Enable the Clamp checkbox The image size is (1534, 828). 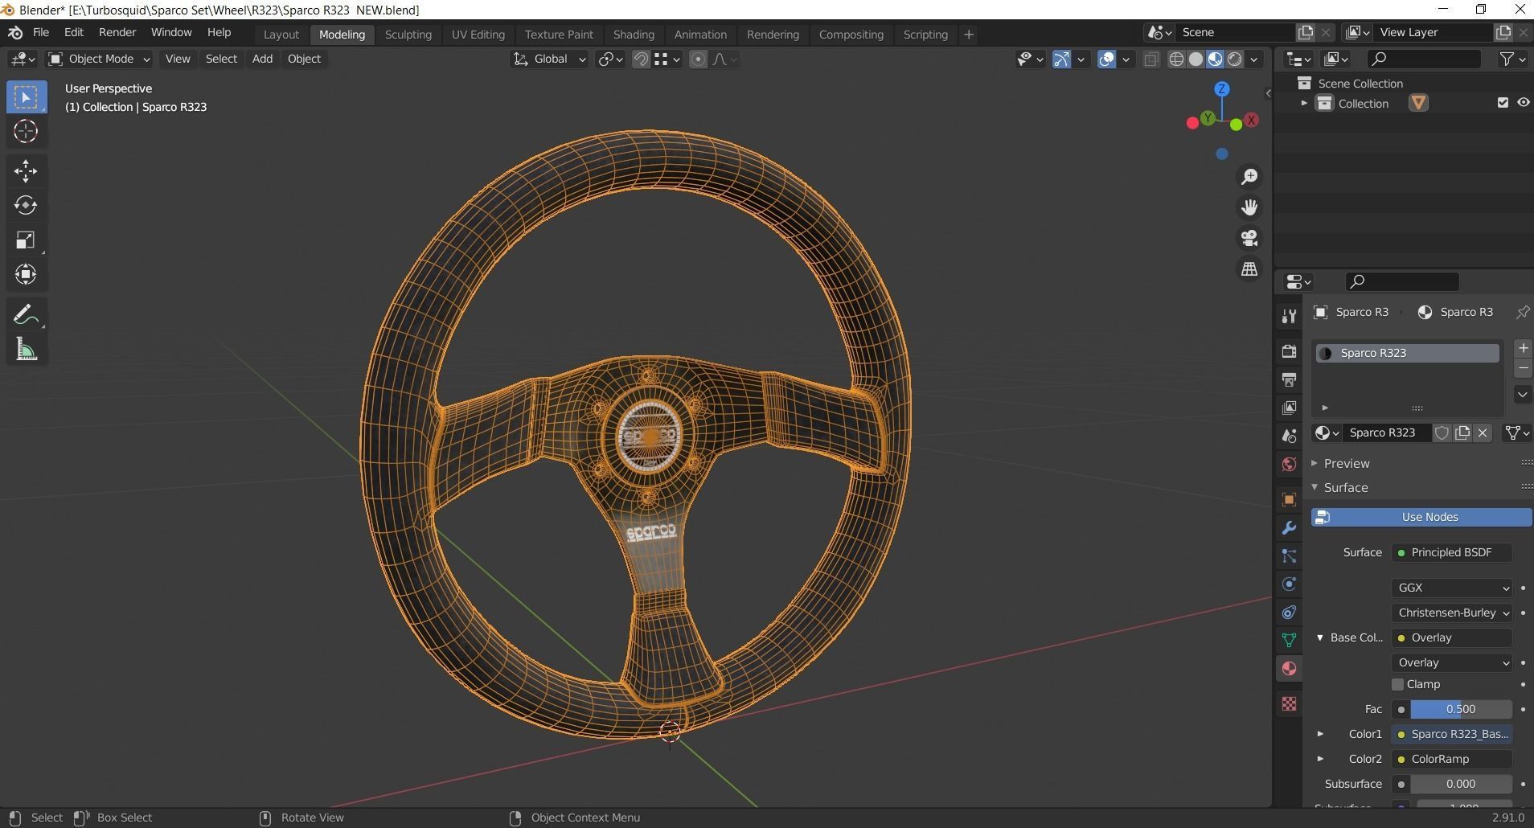(1397, 684)
